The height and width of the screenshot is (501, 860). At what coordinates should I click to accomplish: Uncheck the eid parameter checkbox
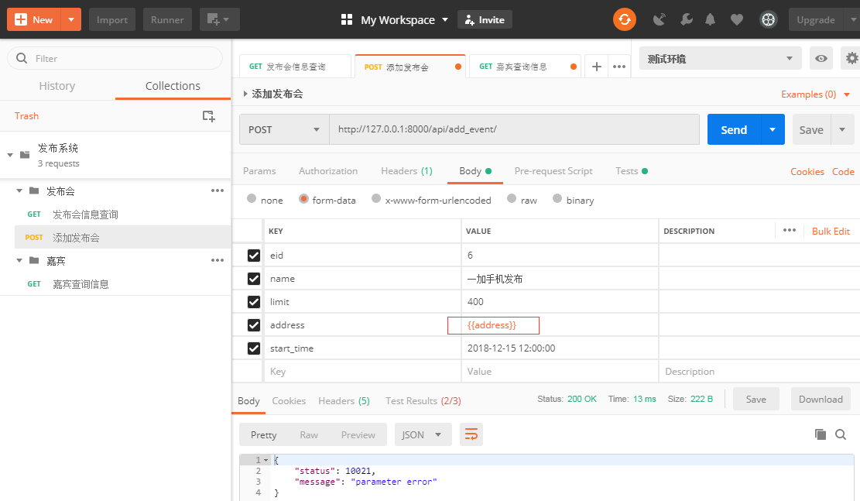(x=253, y=256)
